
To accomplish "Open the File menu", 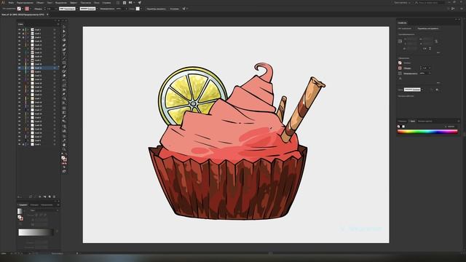I will tap(11, 3).
